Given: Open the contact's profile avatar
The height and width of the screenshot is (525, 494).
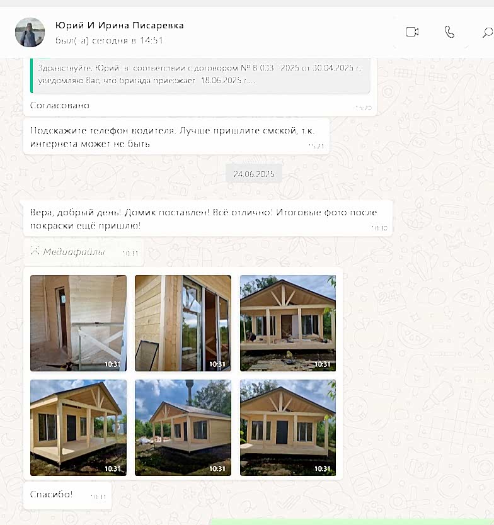Looking at the screenshot, I should (30, 32).
